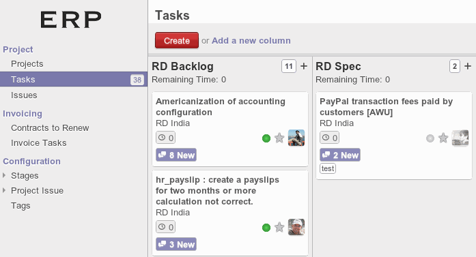Open Contracts to Renew
The width and height of the screenshot is (476, 257).
[50, 128]
